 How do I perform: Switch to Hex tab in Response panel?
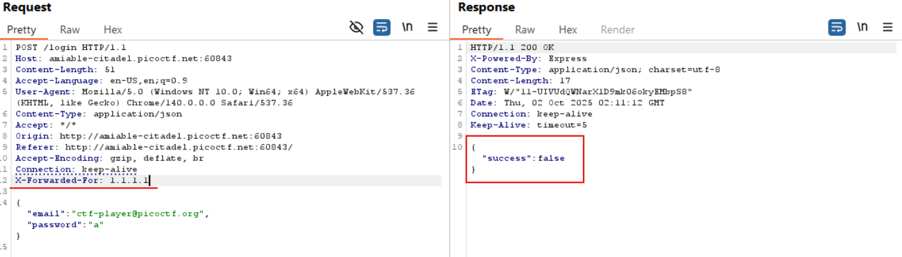pyautogui.click(x=568, y=30)
